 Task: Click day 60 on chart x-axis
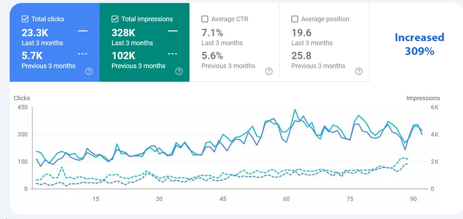287,199
